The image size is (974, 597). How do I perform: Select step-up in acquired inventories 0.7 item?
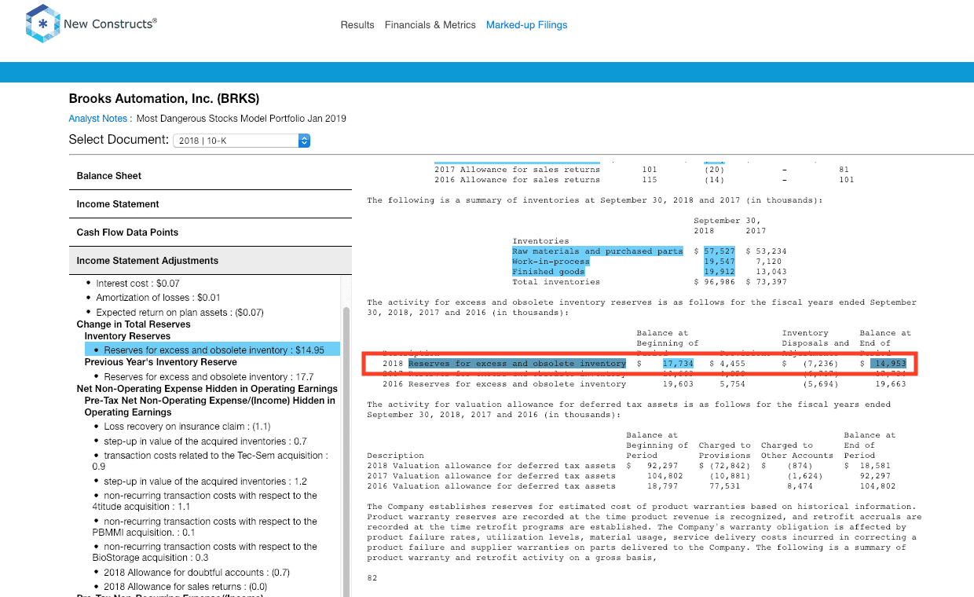(x=205, y=441)
